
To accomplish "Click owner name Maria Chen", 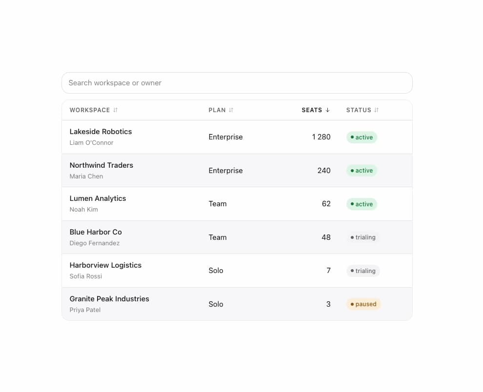I will click(x=86, y=176).
